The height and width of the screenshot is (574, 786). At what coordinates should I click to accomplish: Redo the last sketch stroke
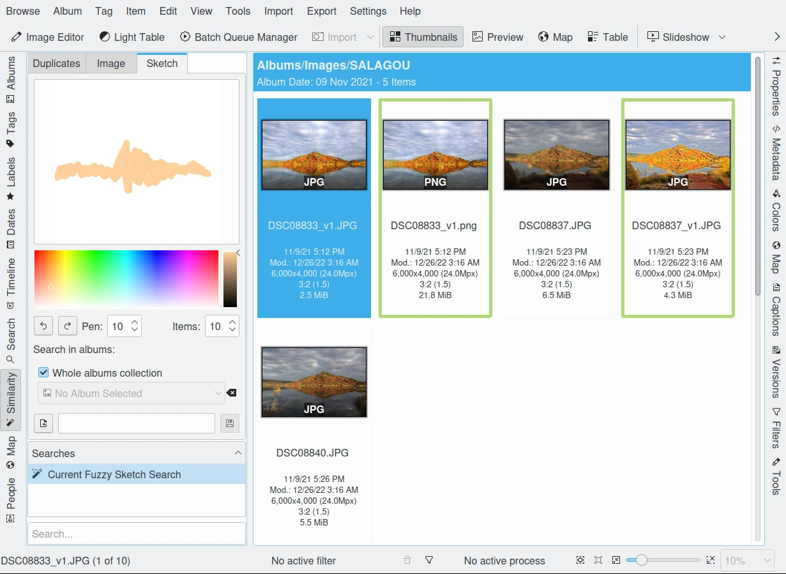(x=68, y=326)
